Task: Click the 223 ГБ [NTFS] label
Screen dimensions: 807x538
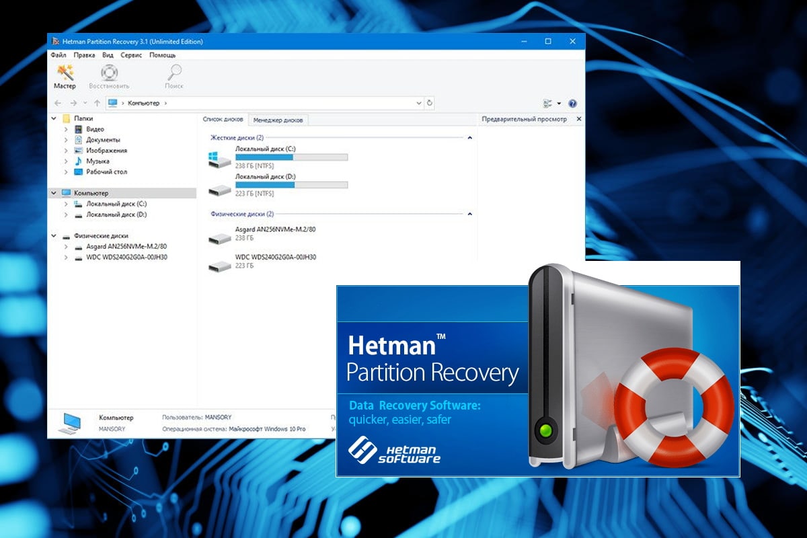Action: tap(255, 194)
